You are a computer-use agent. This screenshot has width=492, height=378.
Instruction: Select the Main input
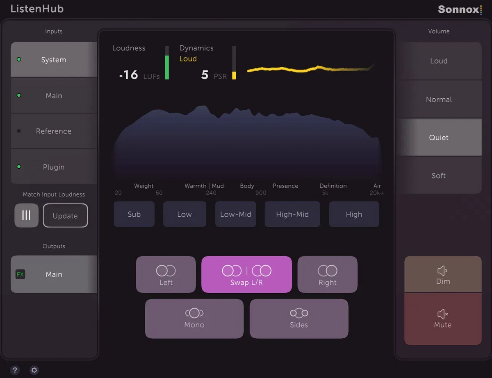[54, 95]
